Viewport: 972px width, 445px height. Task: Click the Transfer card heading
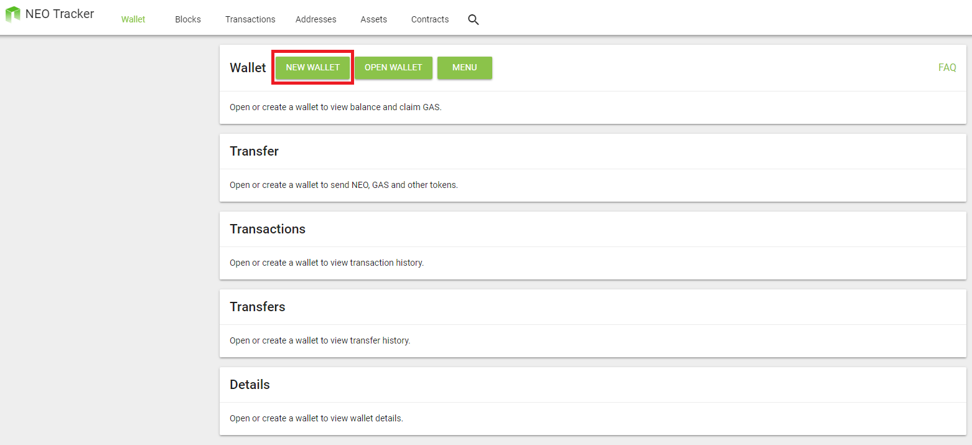(x=255, y=151)
